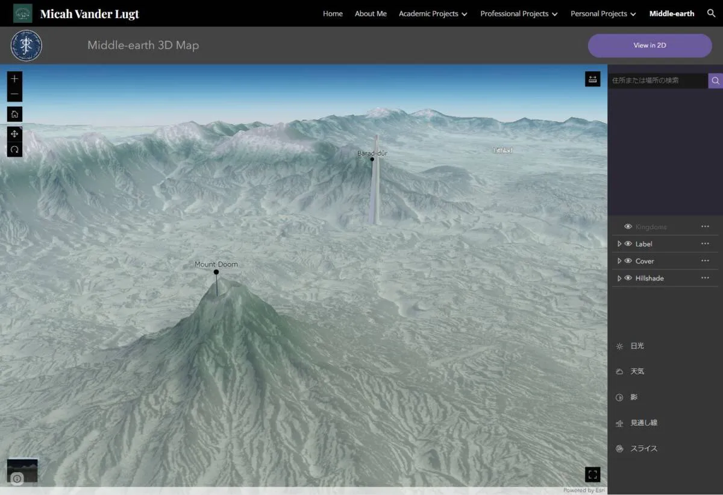
Task: Open options menu for Hillshade layer
Action: [705, 278]
